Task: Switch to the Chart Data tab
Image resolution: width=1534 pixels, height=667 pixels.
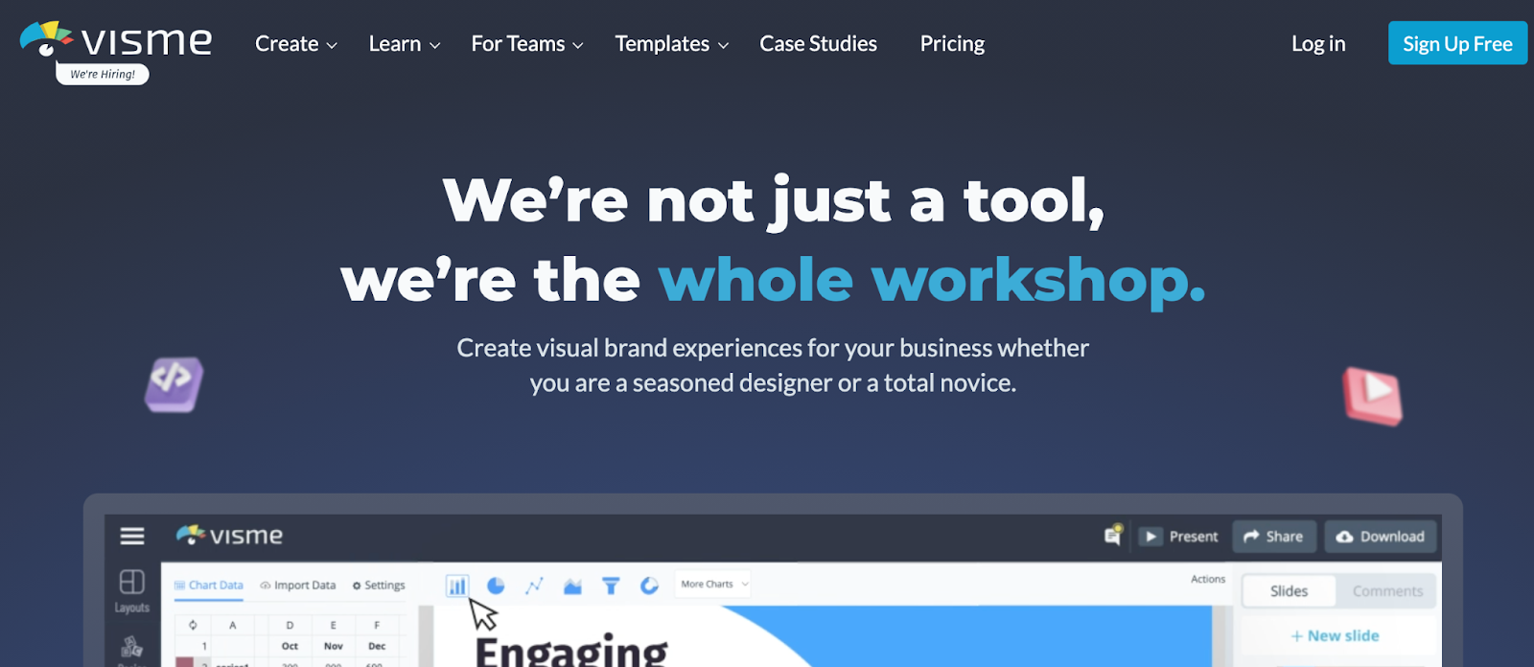Action: click(x=209, y=586)
